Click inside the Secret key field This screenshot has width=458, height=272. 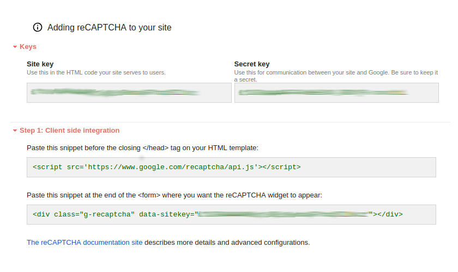click(336, 93)
